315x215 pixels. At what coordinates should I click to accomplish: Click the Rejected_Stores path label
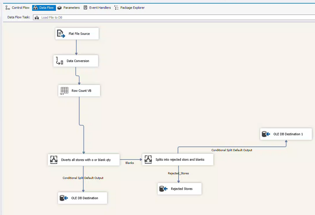click(x=178, y=173)
